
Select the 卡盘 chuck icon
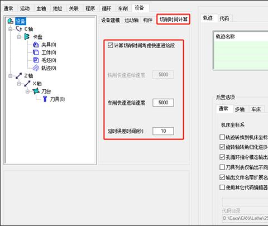(x=27, y=36)
